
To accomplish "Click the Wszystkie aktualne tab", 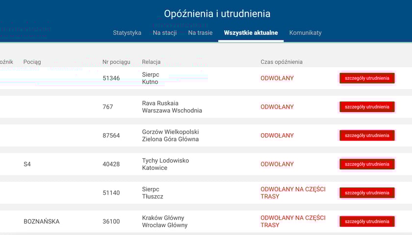I will pyautogui.click(x=251, y=33).
